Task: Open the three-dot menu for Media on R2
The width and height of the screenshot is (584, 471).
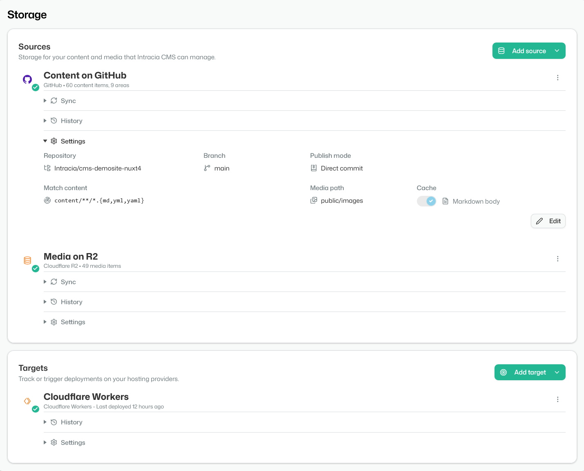Action: click(x=557, y=259)
